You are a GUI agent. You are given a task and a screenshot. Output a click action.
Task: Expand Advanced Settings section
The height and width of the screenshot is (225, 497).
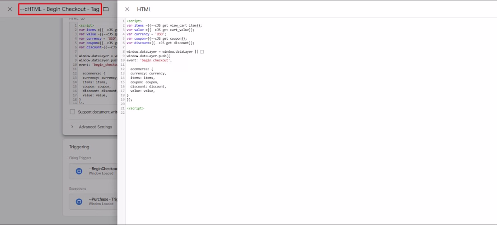click(x=91, y=127)
